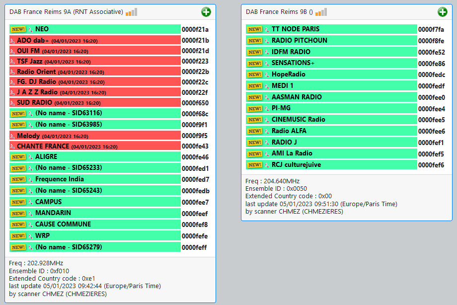Select the FG. DJ Radio station name

click(x=36, y=81)
